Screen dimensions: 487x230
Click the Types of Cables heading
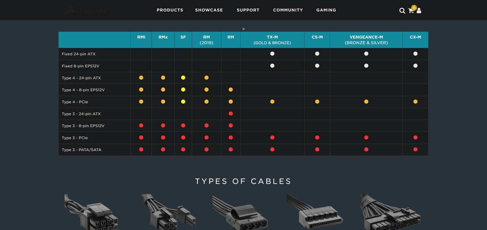243,181
